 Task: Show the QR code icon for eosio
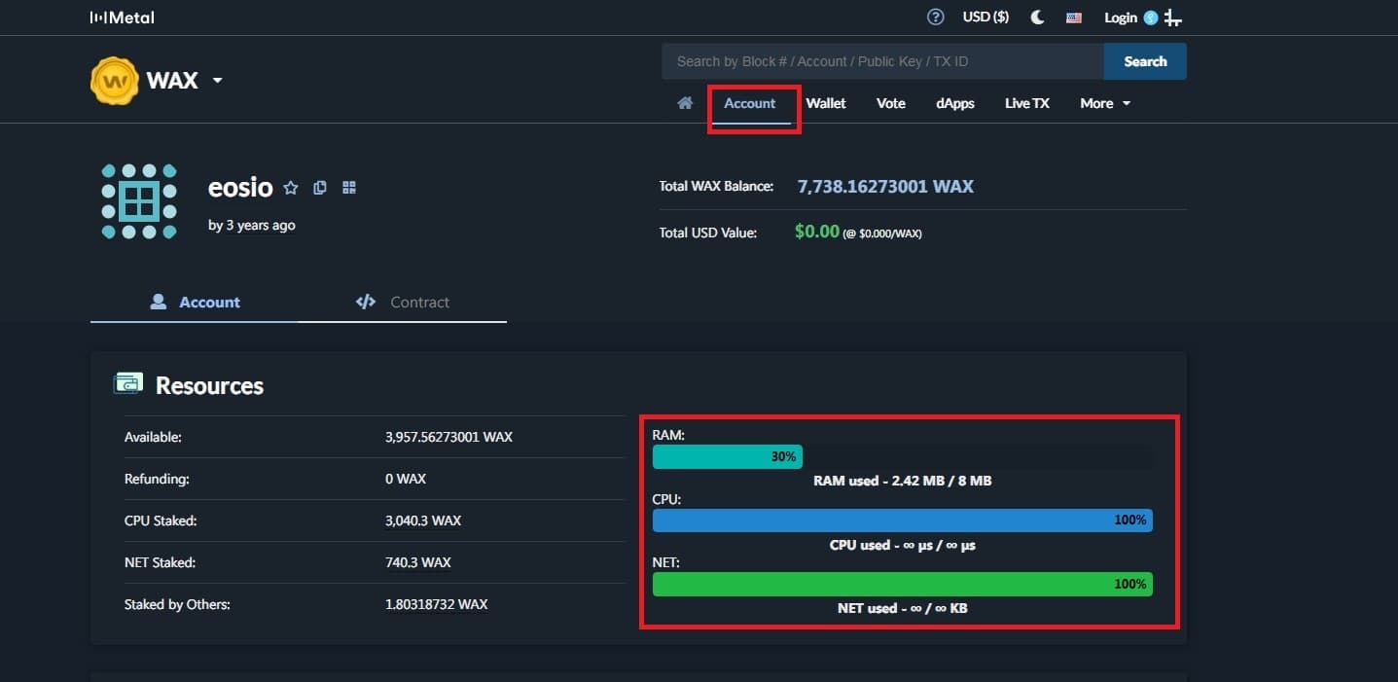349,188
